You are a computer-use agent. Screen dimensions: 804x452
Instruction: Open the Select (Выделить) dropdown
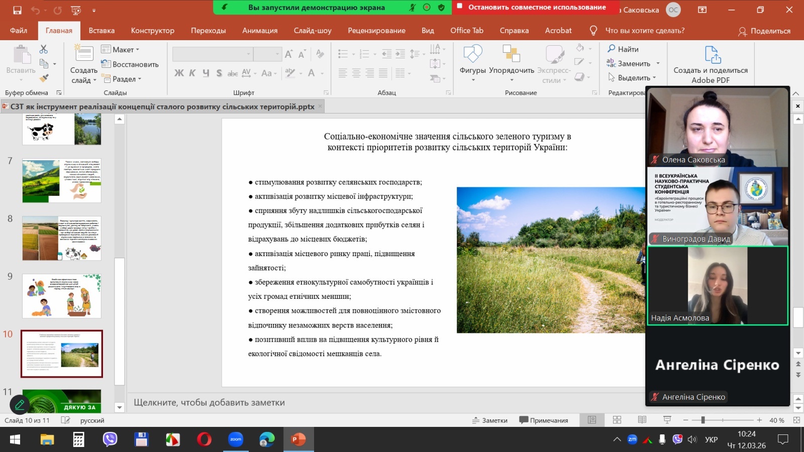(633, 78)
